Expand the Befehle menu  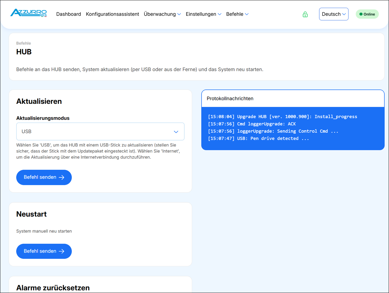click(237, 14)
